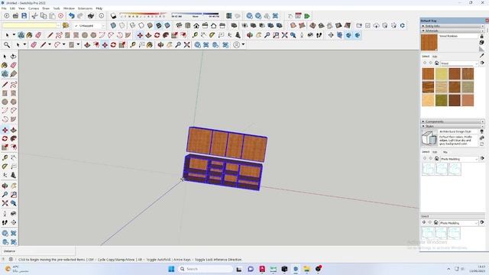Viewport: 489px width, 275px height.
Task: Click the Create Material icon in Materials panel
Action: click(x=482, y=43)
